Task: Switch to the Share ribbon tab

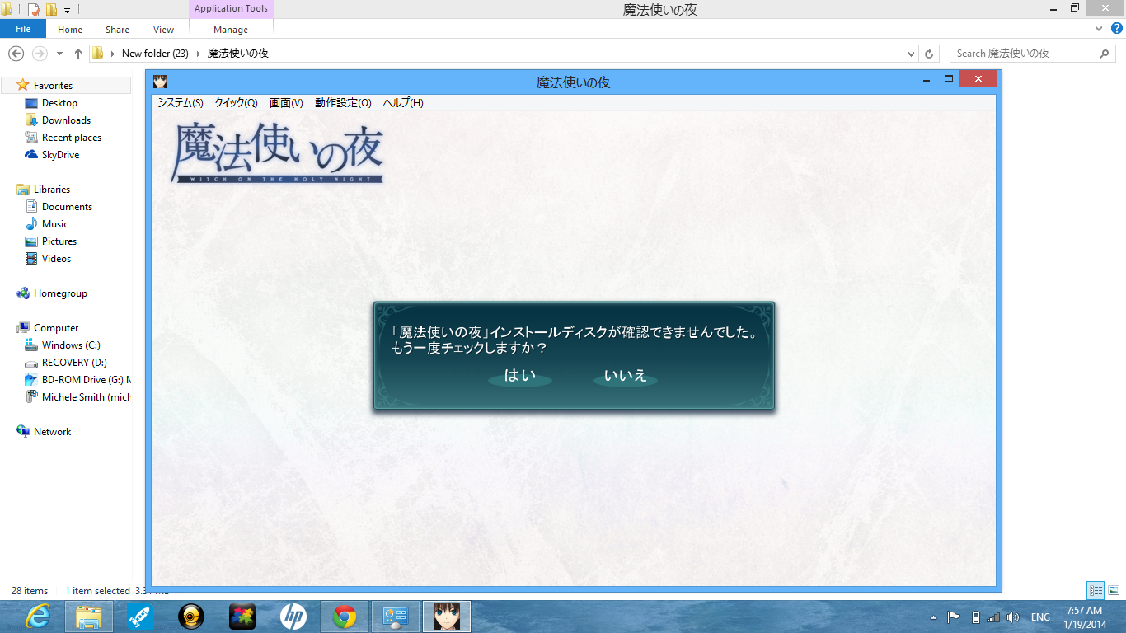Action: 117,30
